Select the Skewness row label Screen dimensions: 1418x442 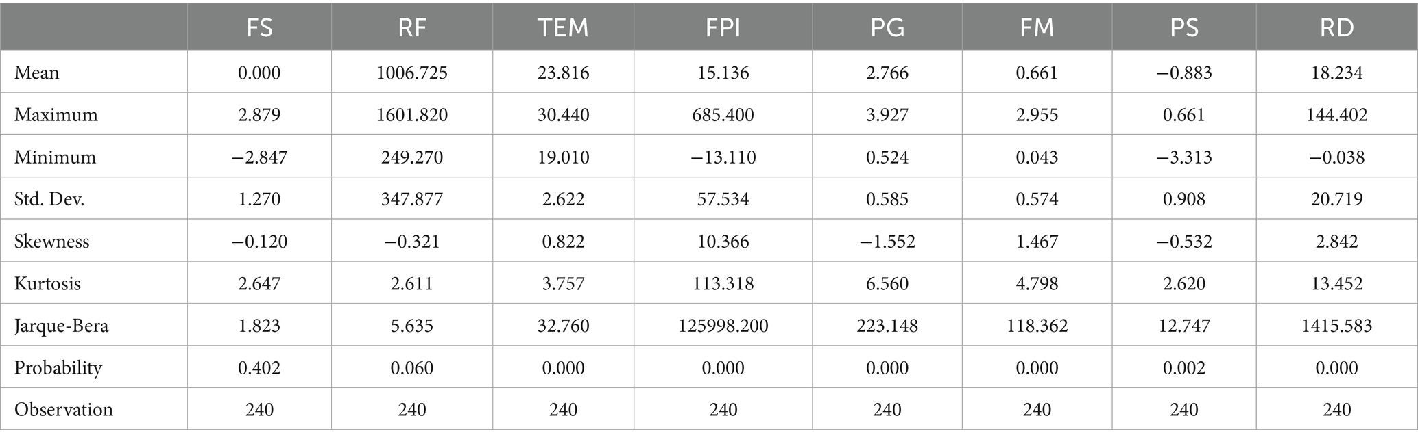click(52, 242)
